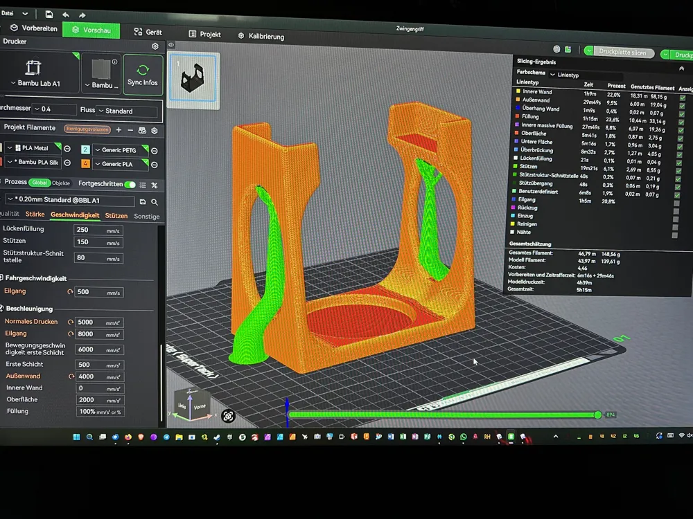Click the Reinigungsvolumen button
This screenshot has height=519, width=693.
coord(87,129)
